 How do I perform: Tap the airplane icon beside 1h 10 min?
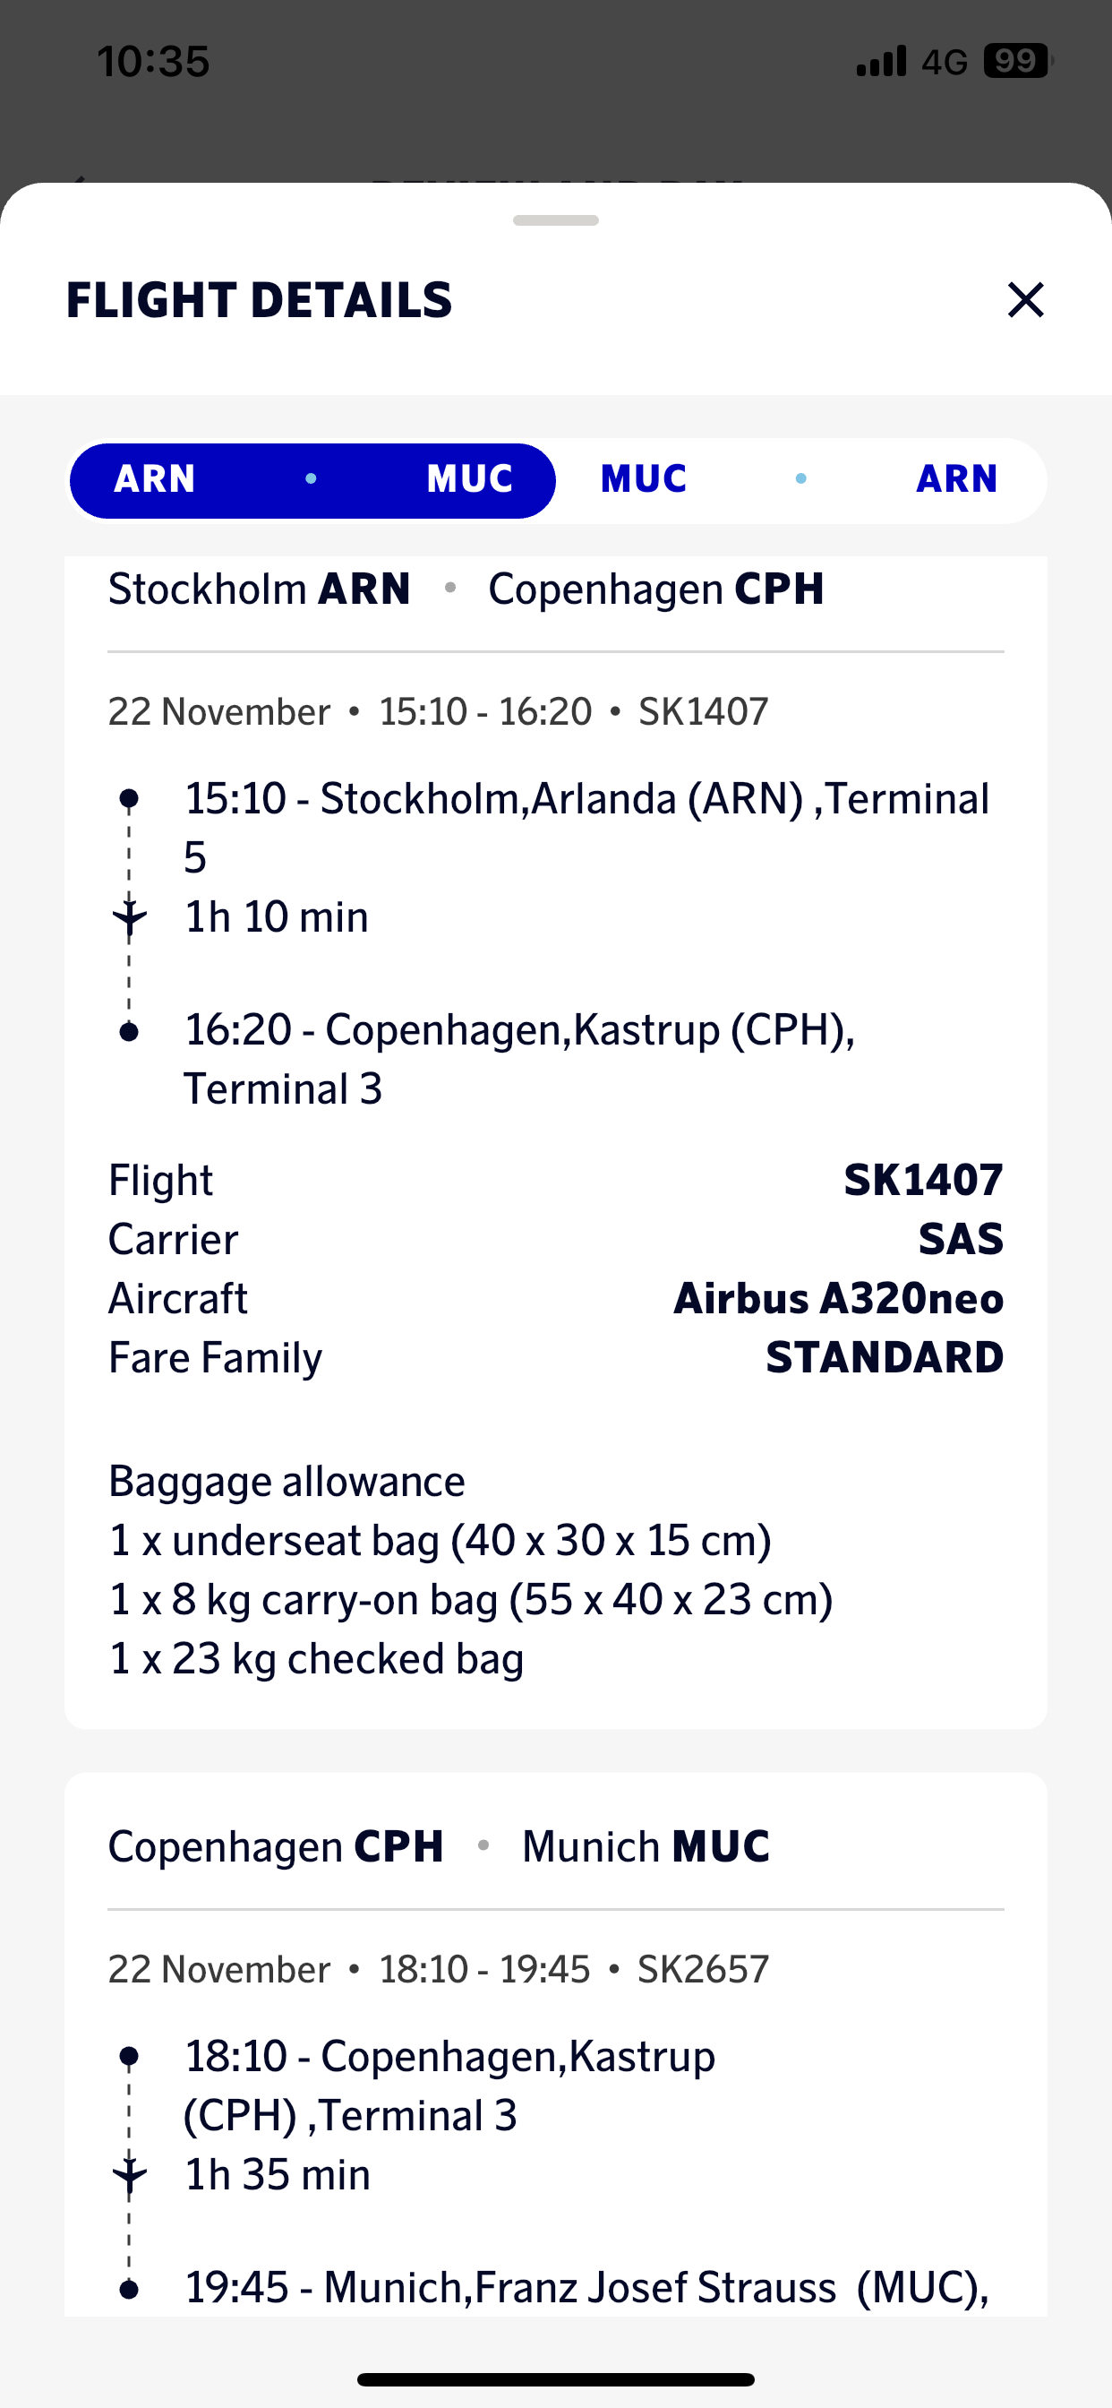(x=130, y=917)
